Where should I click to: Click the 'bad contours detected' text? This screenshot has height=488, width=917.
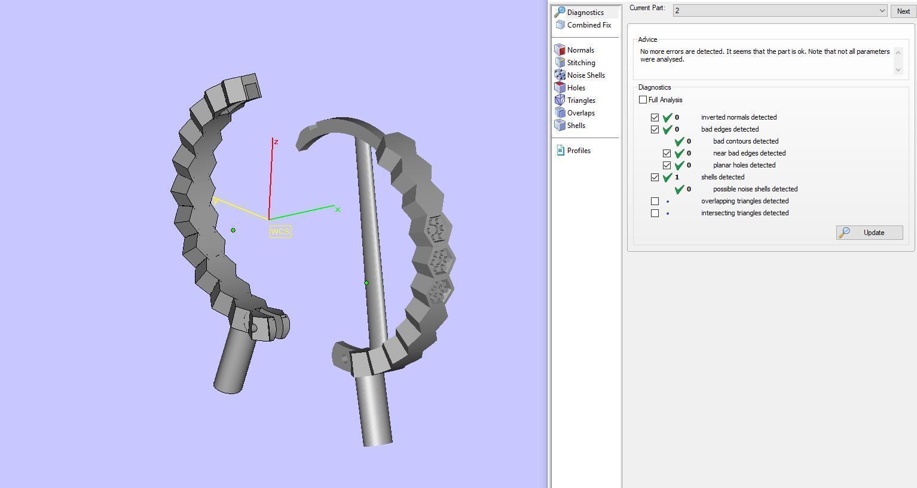745,141
